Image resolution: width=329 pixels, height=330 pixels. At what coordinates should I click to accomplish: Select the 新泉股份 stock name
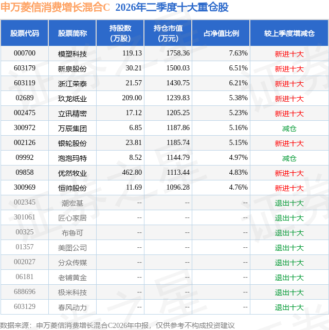[x=72, y=69]
